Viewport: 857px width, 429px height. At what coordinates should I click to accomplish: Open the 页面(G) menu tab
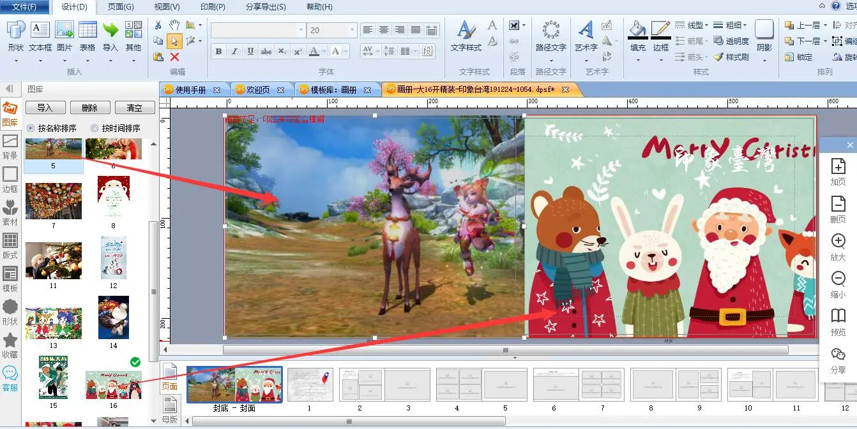coord(121,7)
